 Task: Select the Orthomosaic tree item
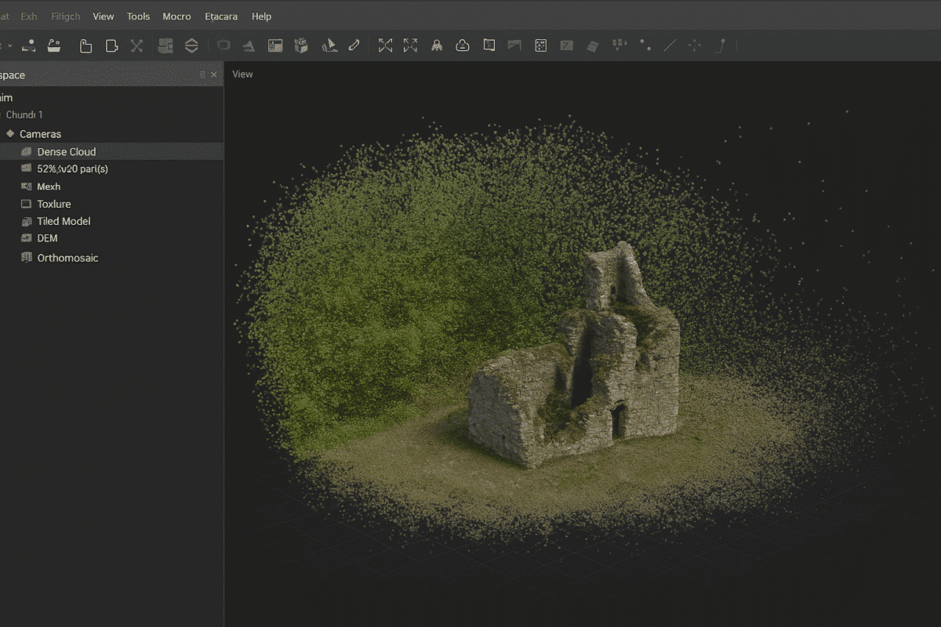pyautogui.click(x=67, y=258)
